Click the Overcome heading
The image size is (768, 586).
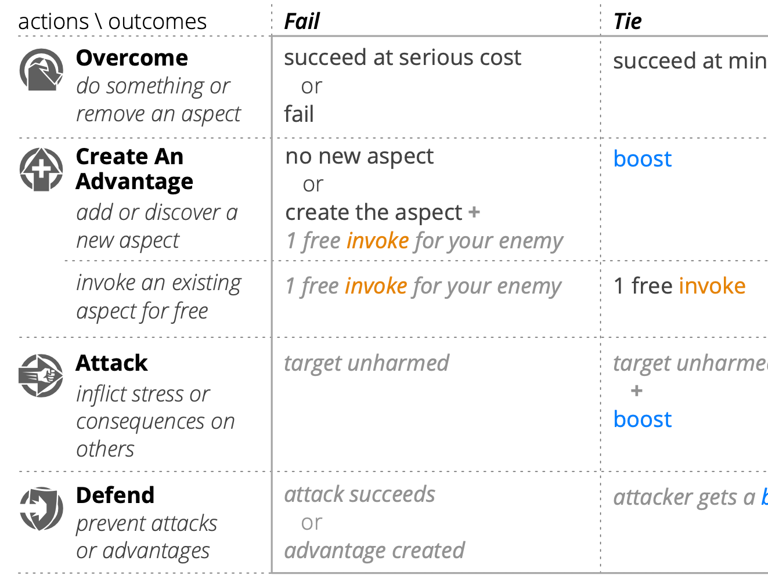(132, 58)
